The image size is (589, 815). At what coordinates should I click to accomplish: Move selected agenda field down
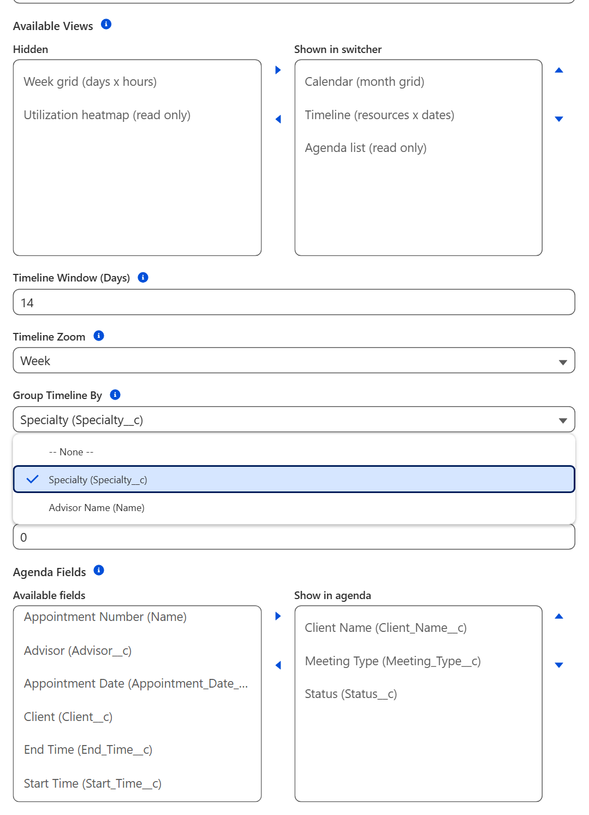tap(559, 665)
